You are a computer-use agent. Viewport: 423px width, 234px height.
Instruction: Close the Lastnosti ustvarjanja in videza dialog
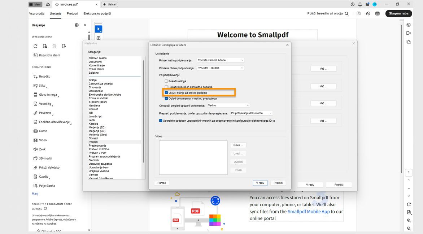point(287,45)
